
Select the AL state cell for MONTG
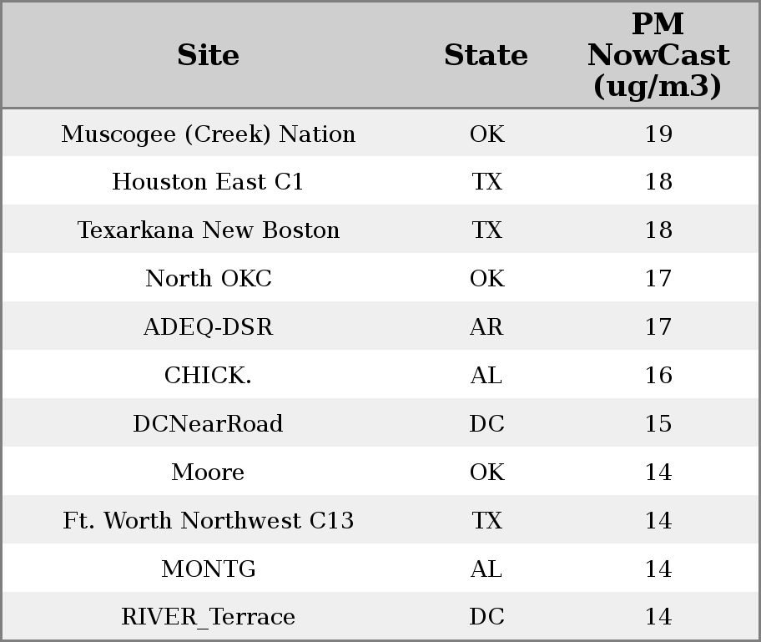point(486,569)
